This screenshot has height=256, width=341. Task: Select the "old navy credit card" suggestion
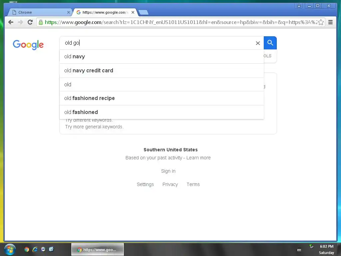click(x=162, y=71)
